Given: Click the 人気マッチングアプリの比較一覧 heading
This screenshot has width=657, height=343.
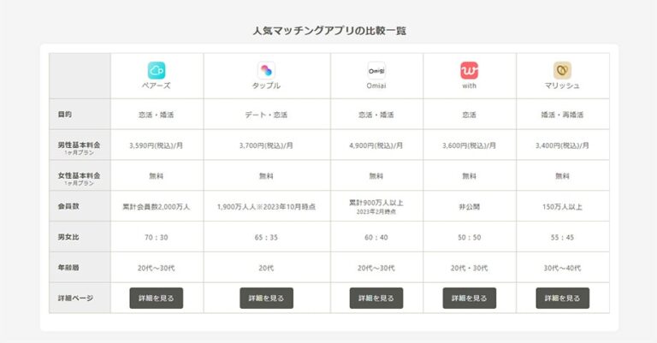Looking at the screenshot, I should click(x=328, y=31).
